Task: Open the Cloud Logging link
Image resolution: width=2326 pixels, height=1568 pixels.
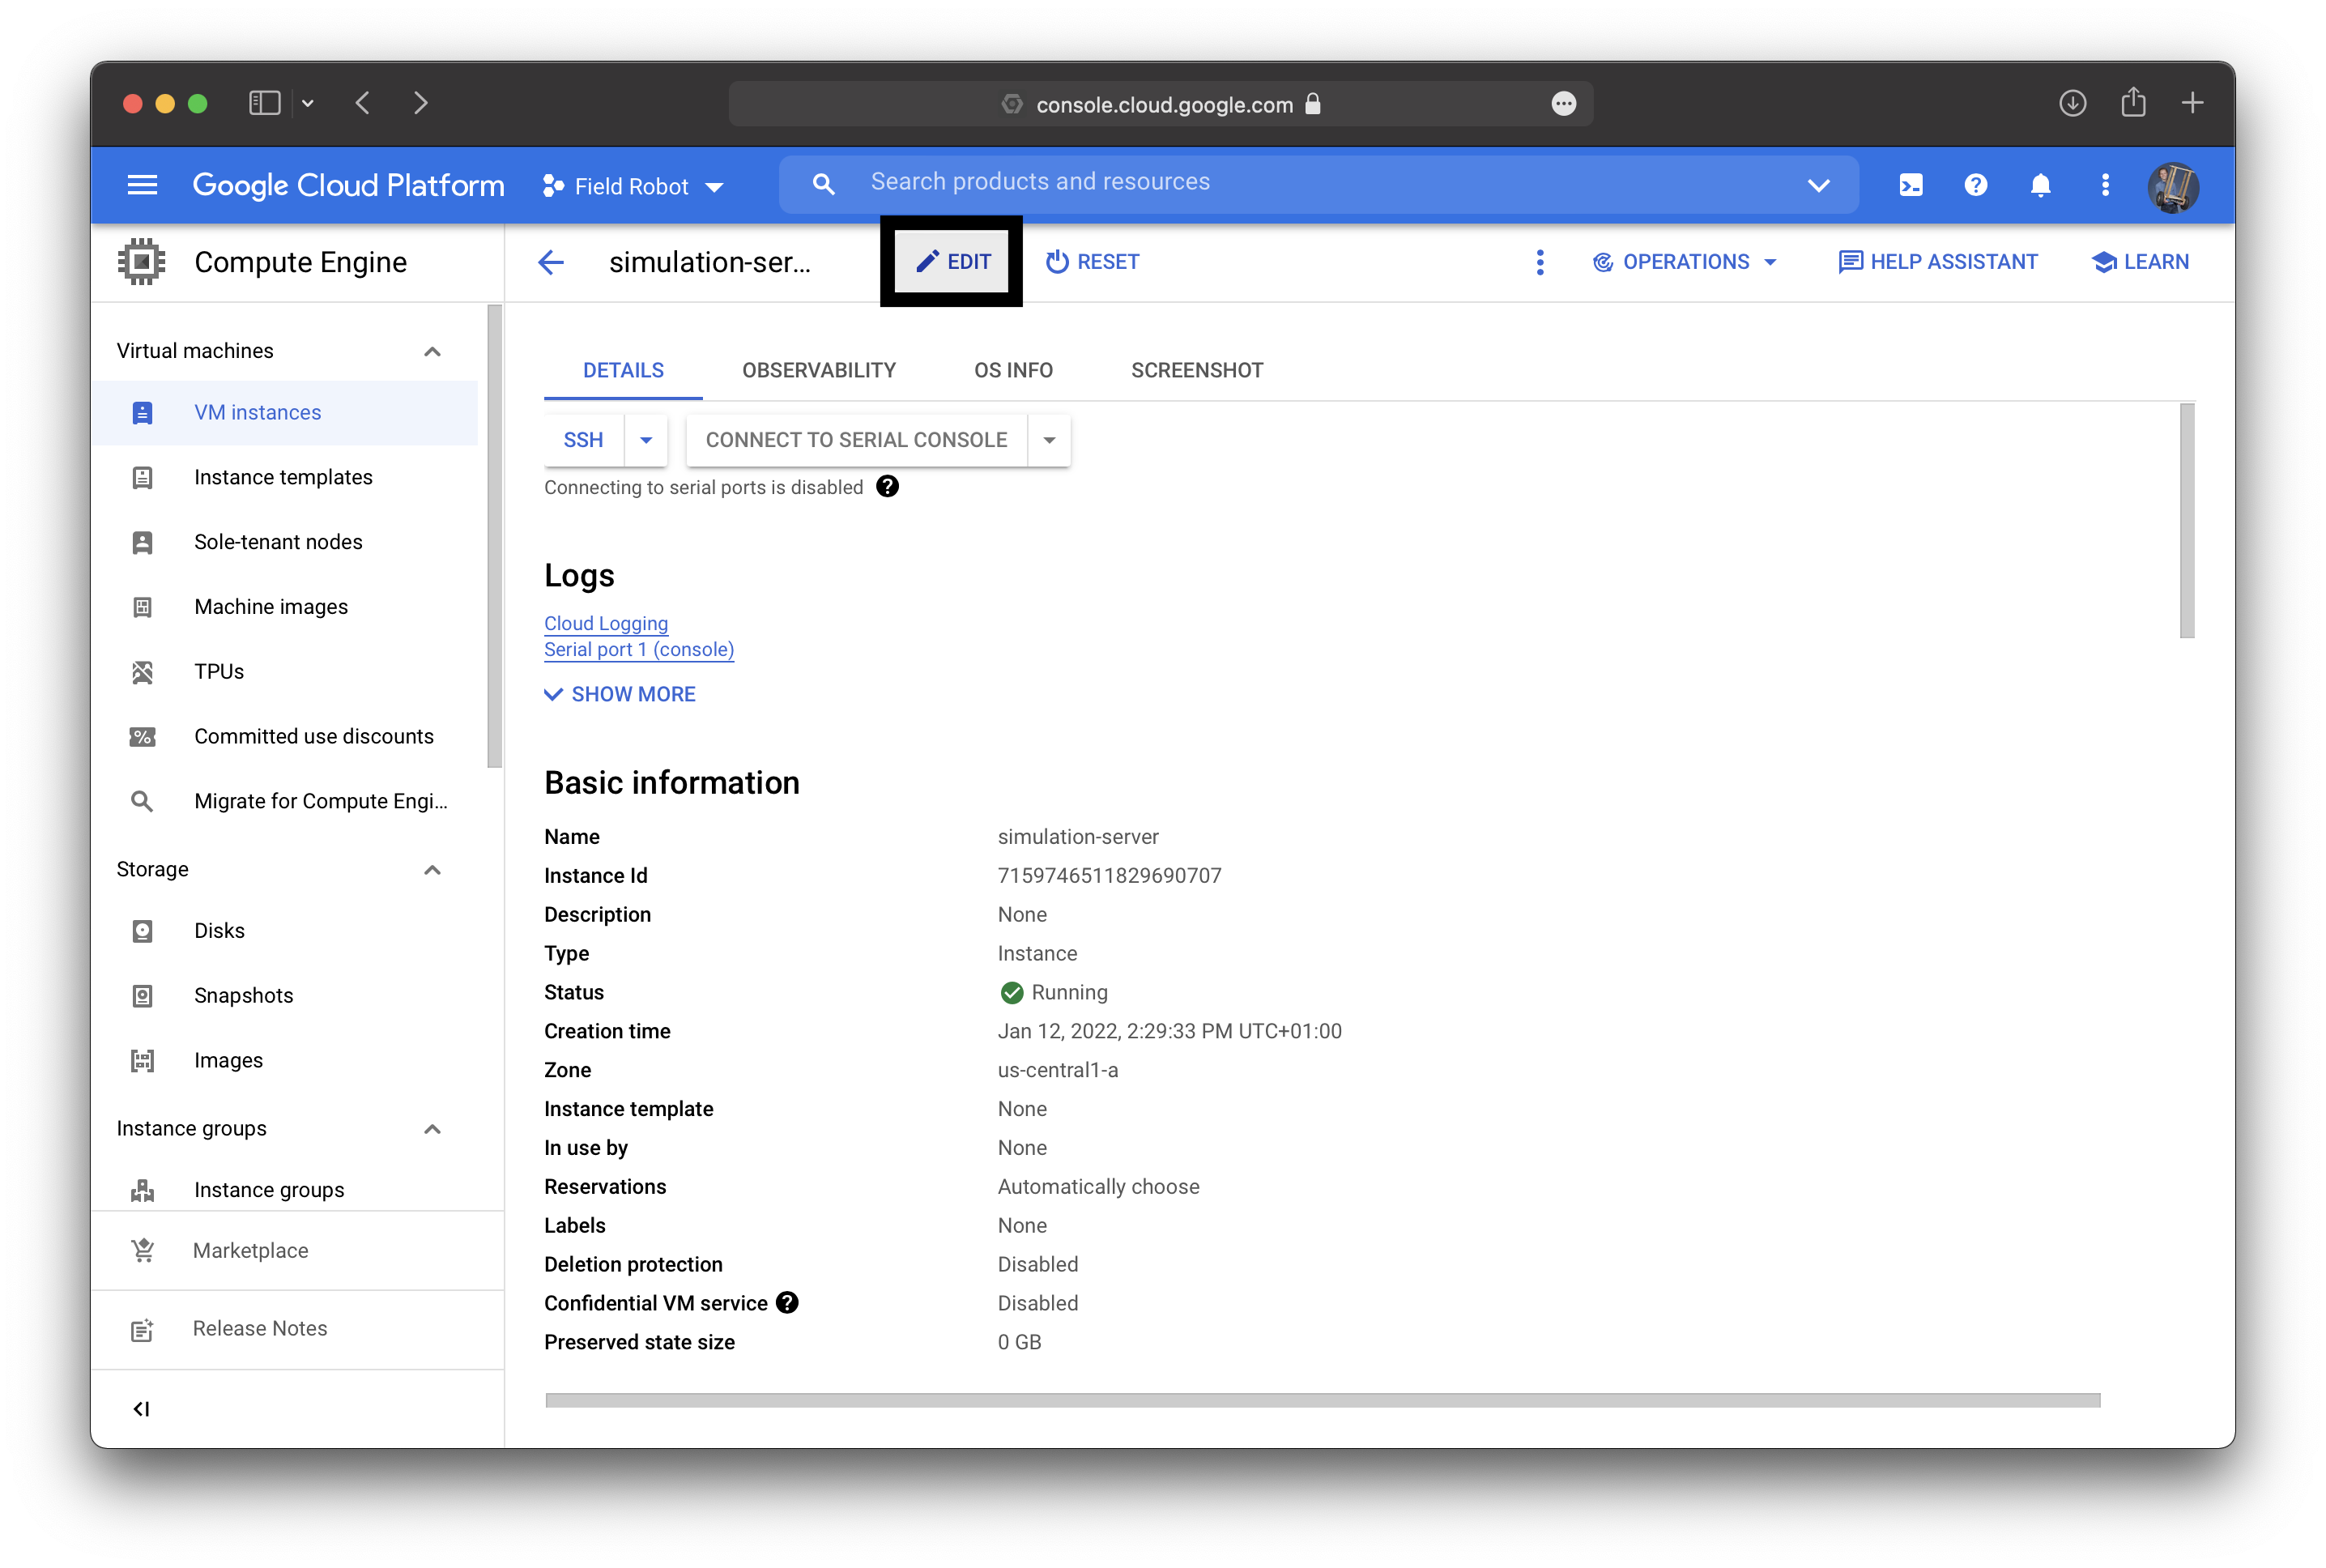Action: point(606,623)
